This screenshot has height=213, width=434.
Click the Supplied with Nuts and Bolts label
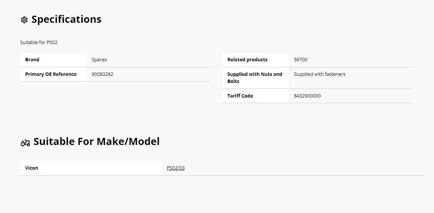click(254, 78)
